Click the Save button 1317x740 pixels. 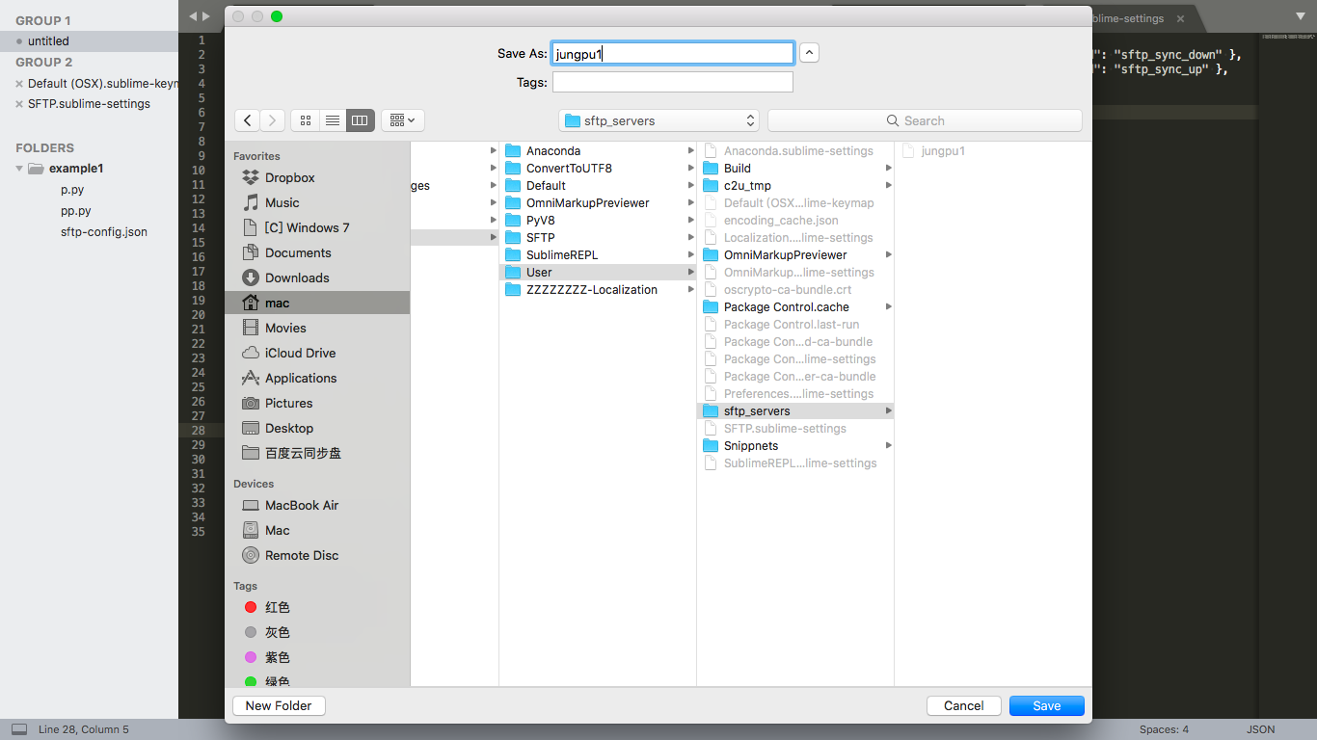pyautogui.click(x=1046, y=705)
